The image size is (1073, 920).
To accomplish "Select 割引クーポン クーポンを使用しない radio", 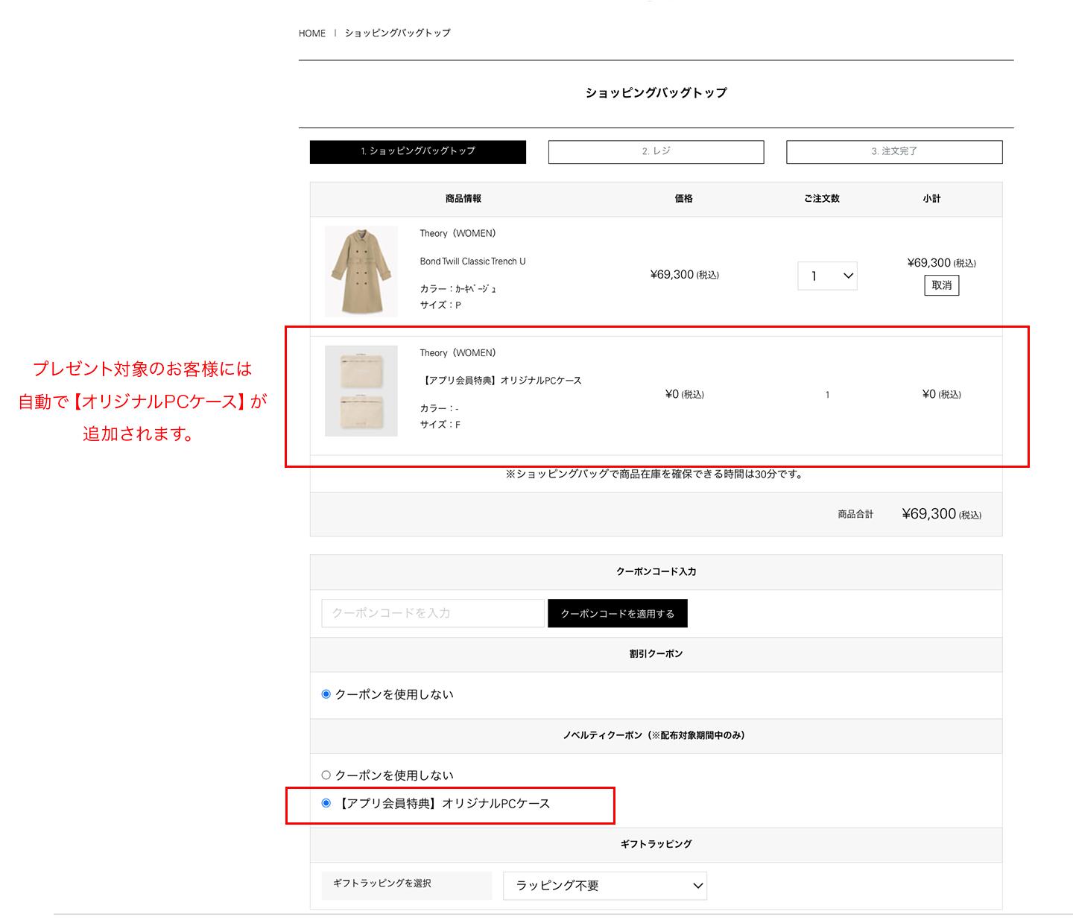I will [326, 694].
